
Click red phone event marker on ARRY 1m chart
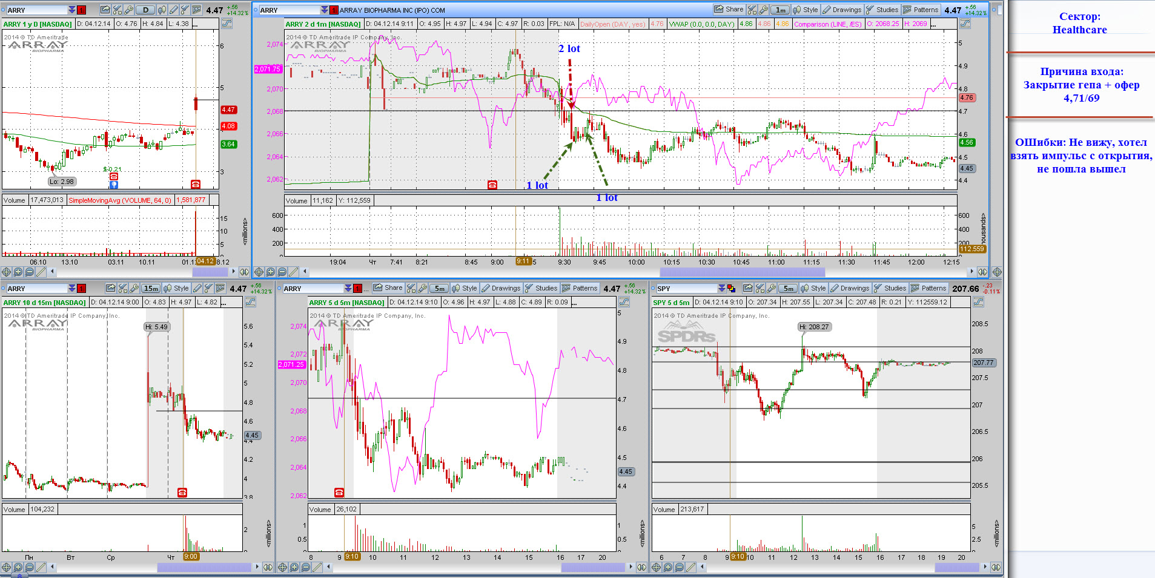pos(492,185)
